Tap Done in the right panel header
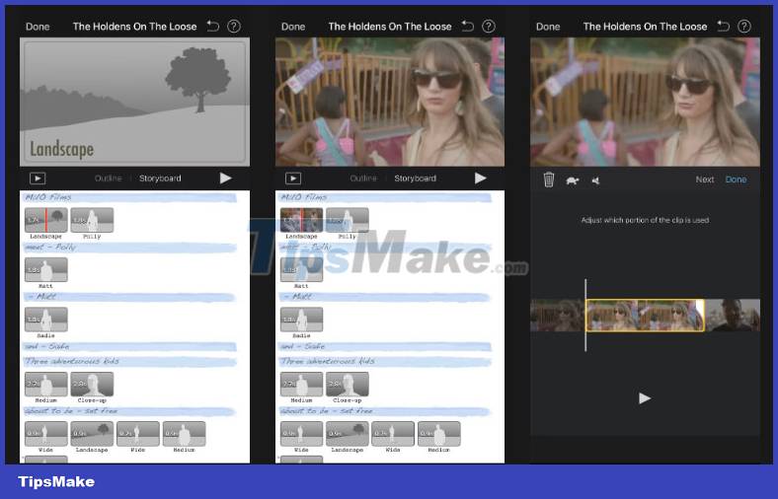The image size is (778, 499). (x=548, y=27)
